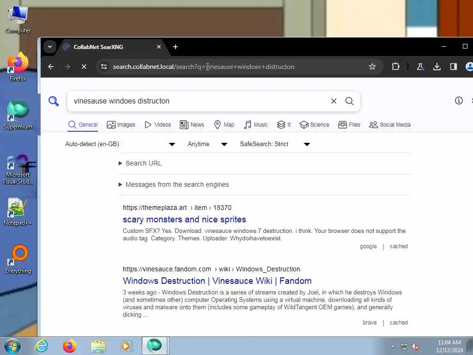The width and height of the screenshot is (473, 355).
Task: Open the browser extensions puzzle icon
Action: (395, 67)
